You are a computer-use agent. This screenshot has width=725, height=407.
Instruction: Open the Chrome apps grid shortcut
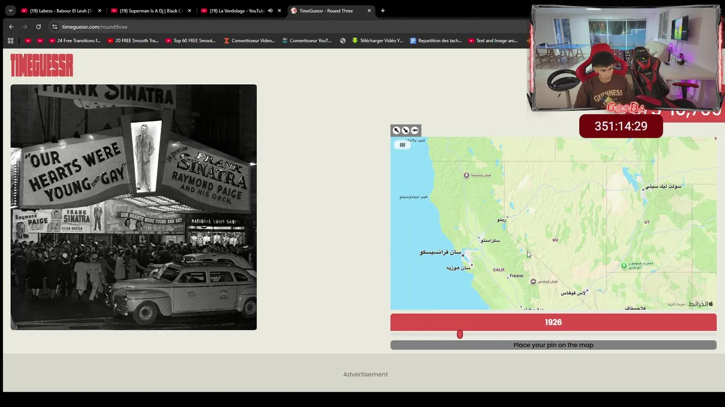point(10,41)
